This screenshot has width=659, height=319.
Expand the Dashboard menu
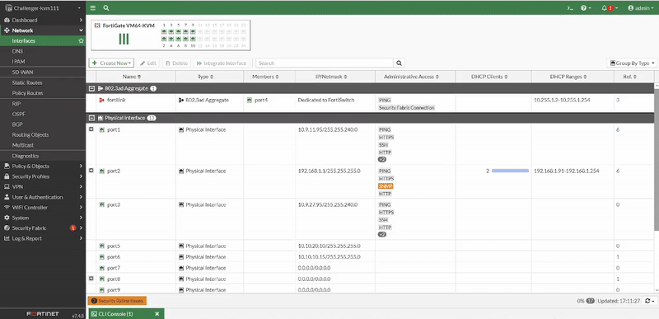pyautogui.click(x=43, y=20)
